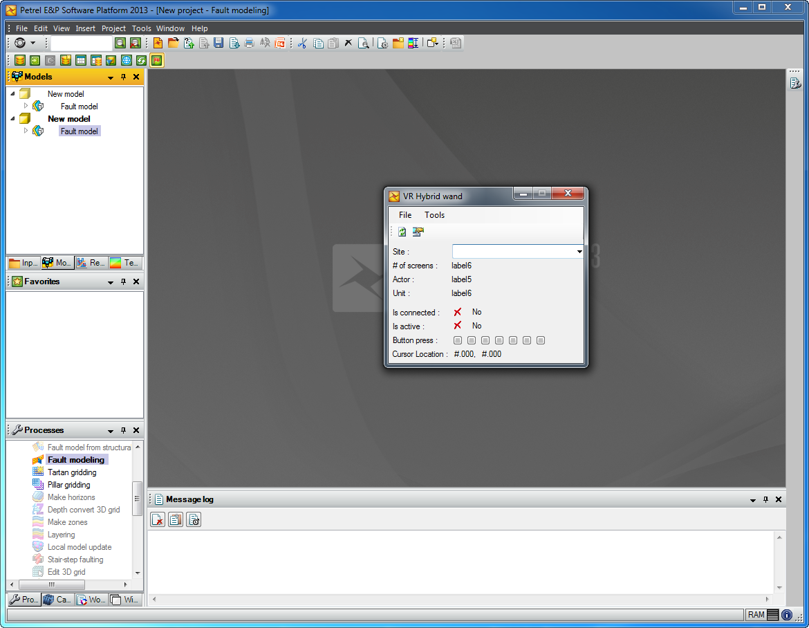Click the green globe icon in second toolbar
The height and width of the screenshot is (628, 809).
(x=127, y=60)
